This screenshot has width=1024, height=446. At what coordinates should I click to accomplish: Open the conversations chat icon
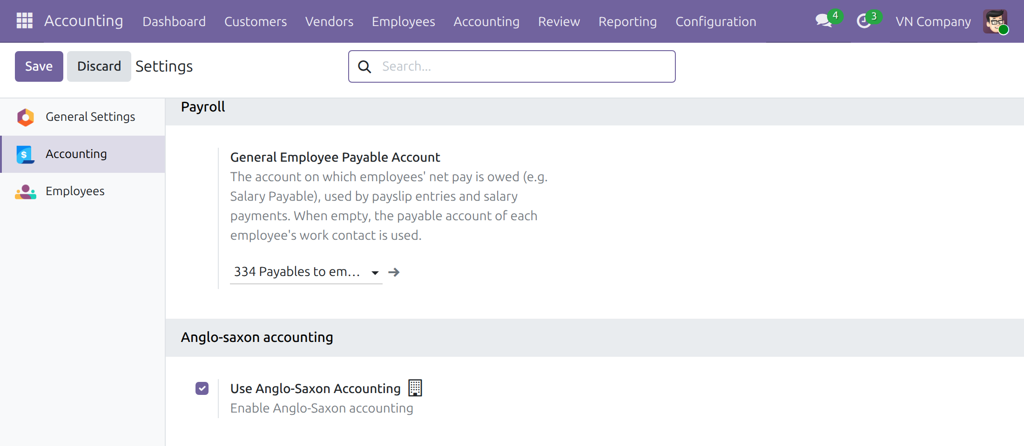click(823, 21)
